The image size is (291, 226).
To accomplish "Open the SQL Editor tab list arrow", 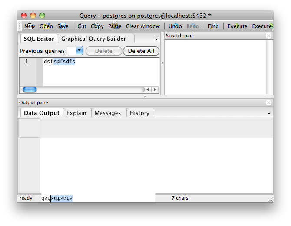I will pyautogui.click(x=156, y=39).
